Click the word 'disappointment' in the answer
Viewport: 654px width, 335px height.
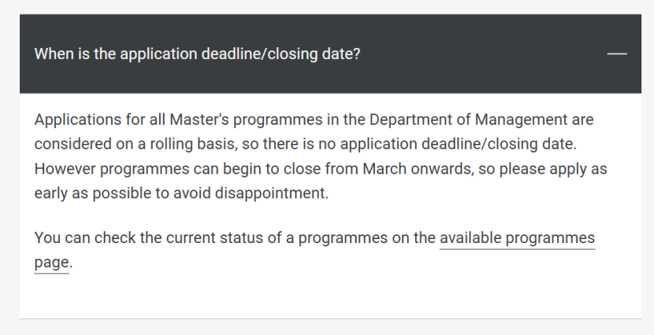[x=269, y=193]
